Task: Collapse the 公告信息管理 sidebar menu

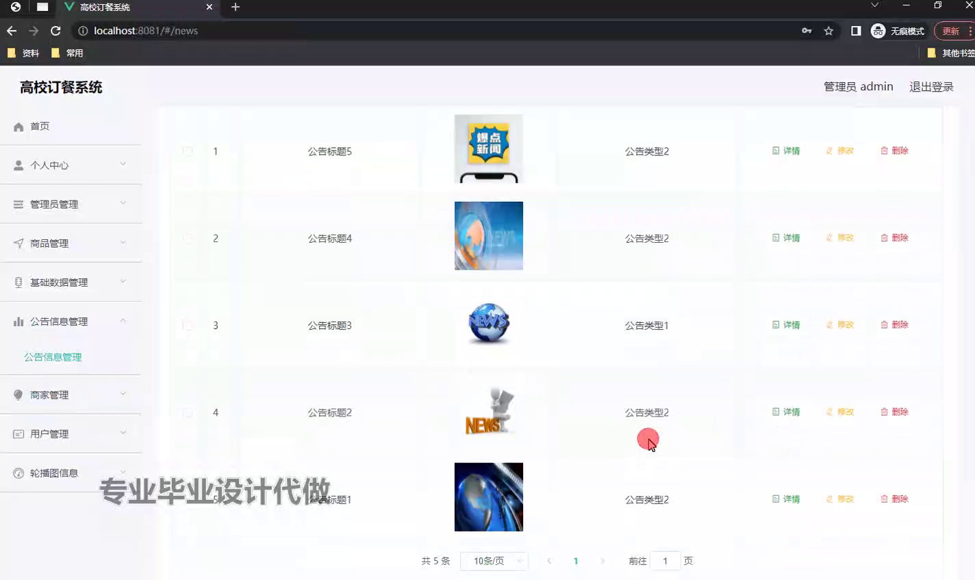Action: (x=71, y=321)
